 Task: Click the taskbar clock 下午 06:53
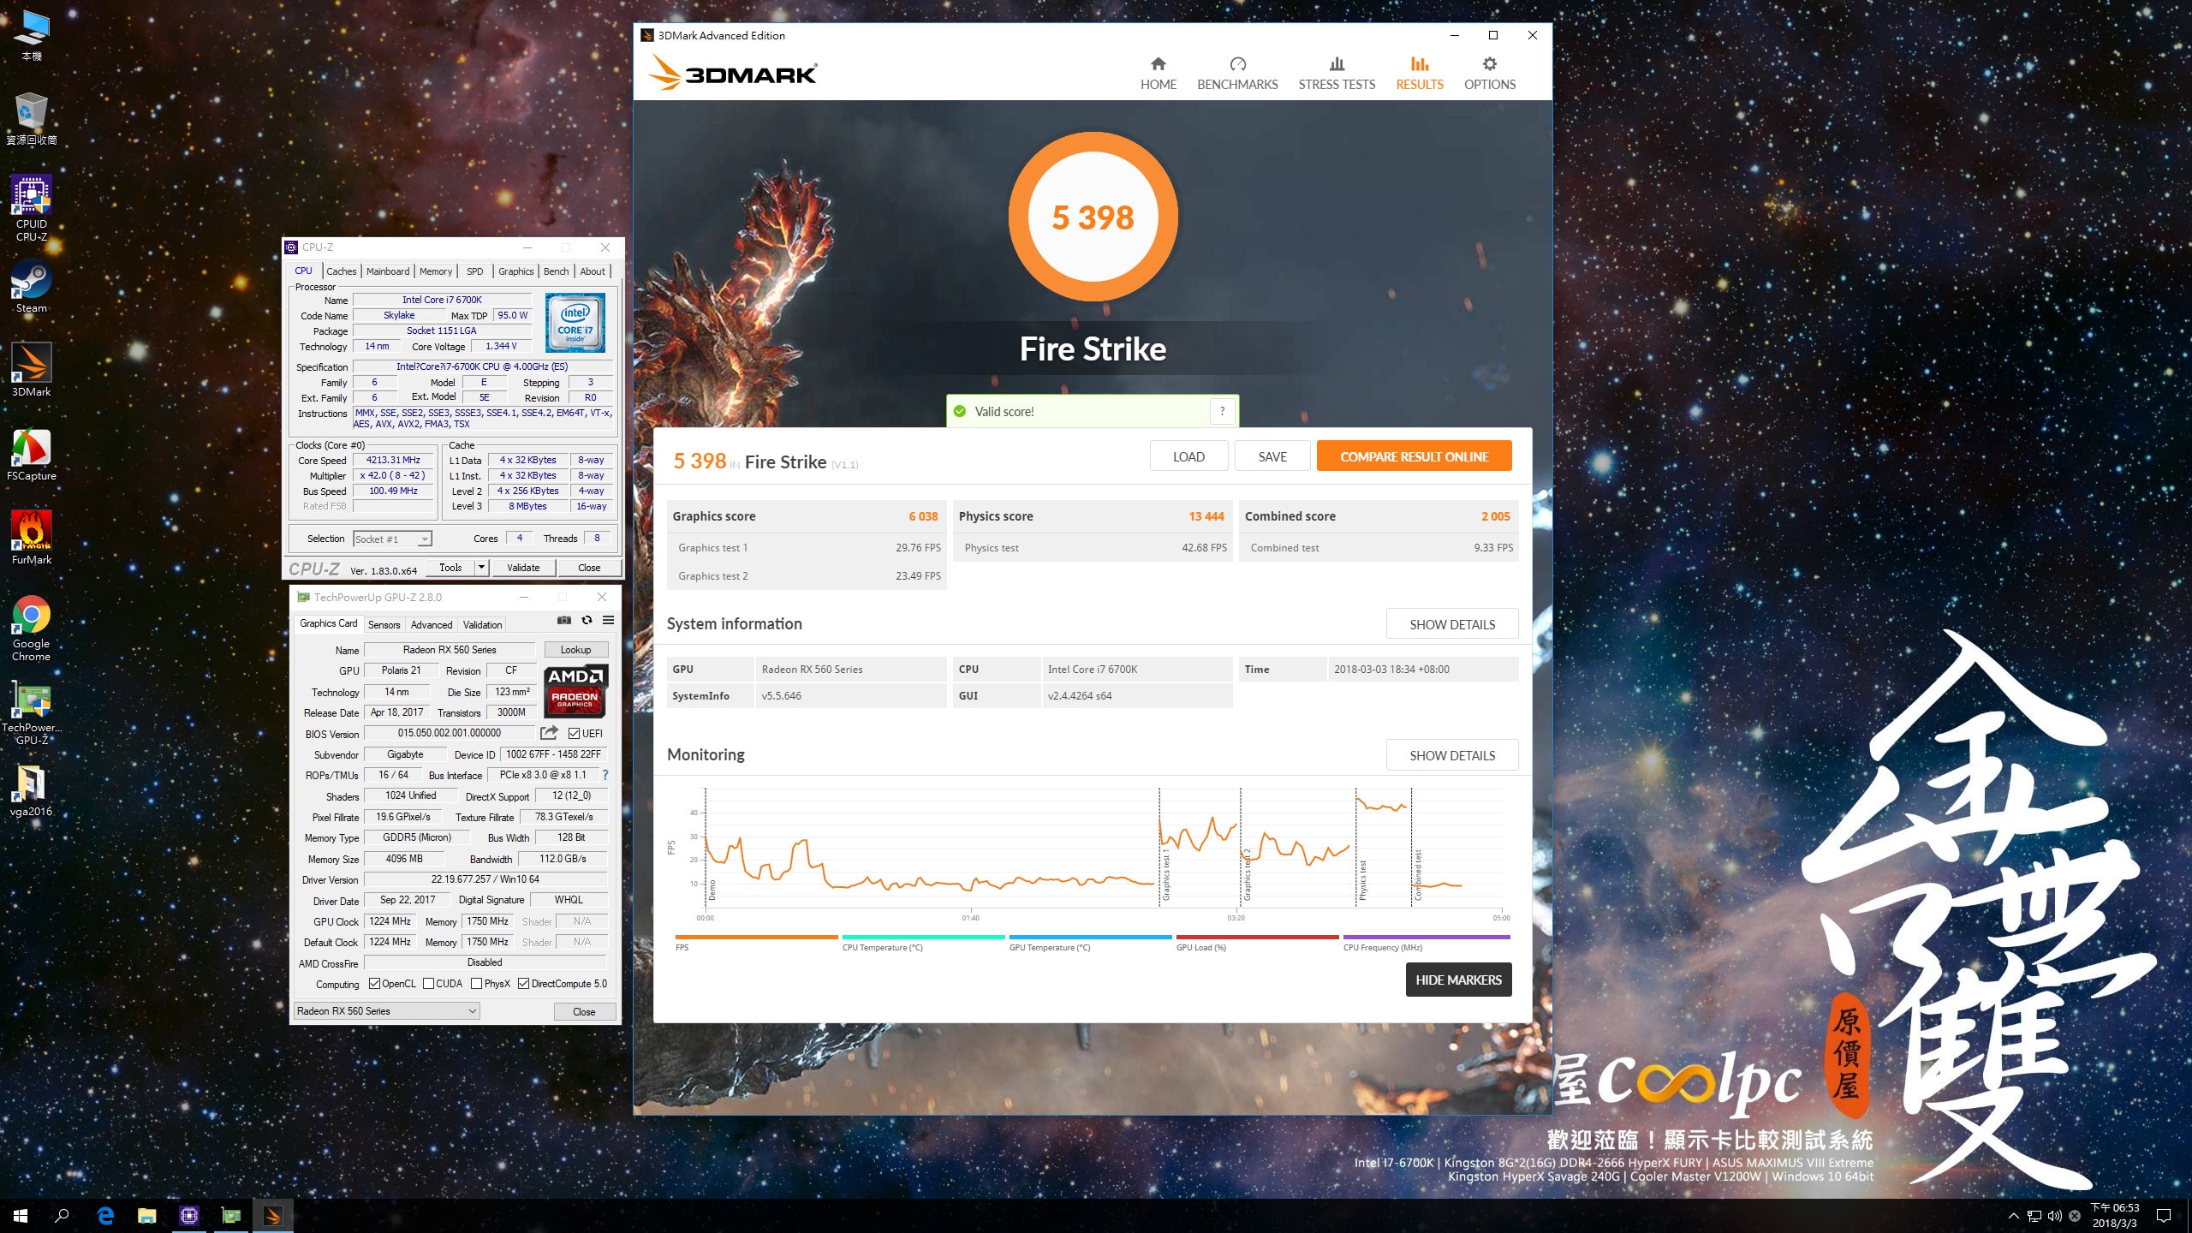[x=2114, y=1215]
